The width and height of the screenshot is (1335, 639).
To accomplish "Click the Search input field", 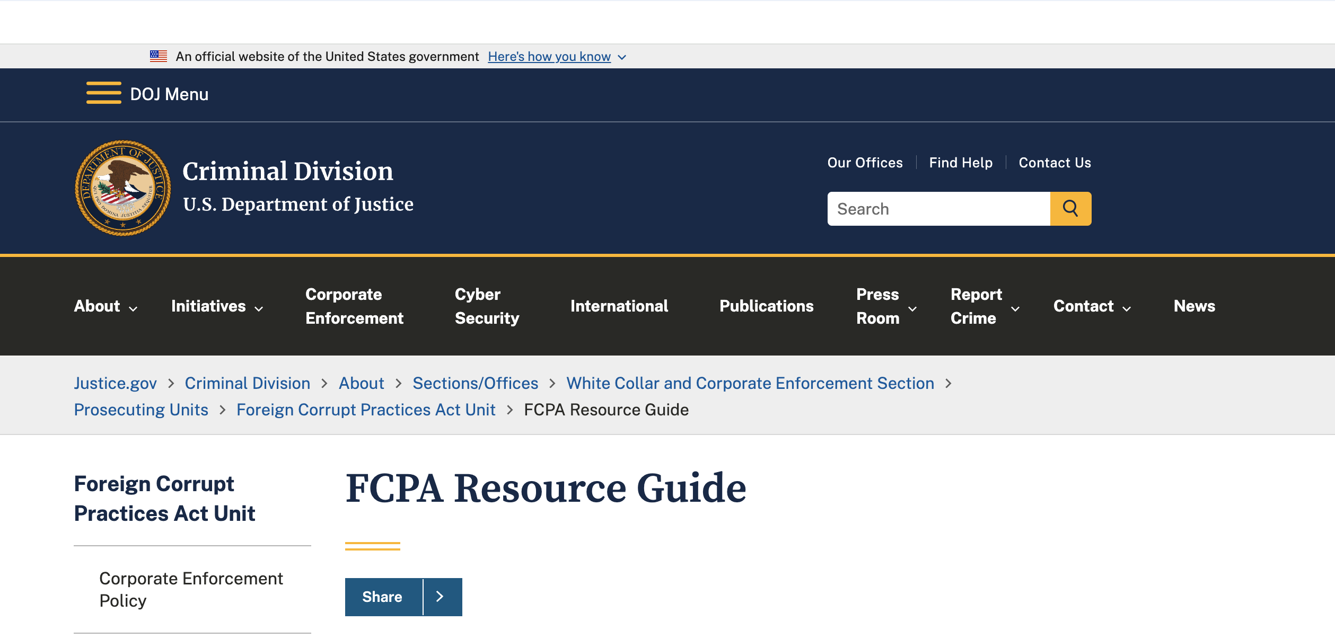I will 938,209.
